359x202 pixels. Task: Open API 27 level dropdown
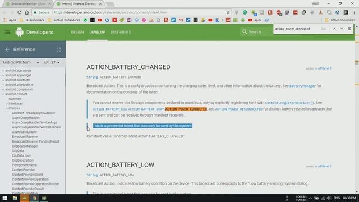[x=52, y=62]
